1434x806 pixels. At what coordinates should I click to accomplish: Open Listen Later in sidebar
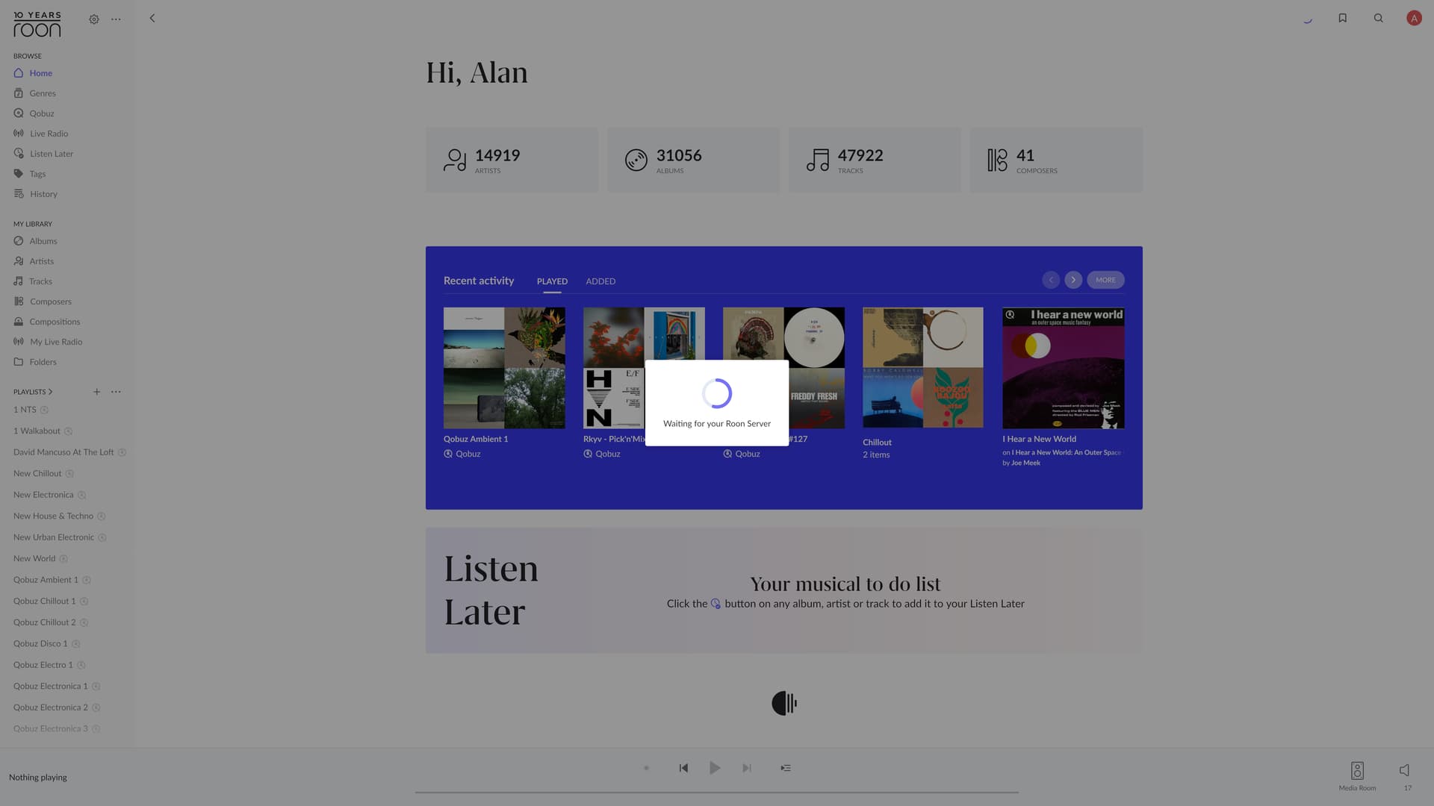43,154
